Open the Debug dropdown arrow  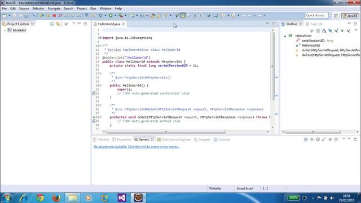click(105, 15)
